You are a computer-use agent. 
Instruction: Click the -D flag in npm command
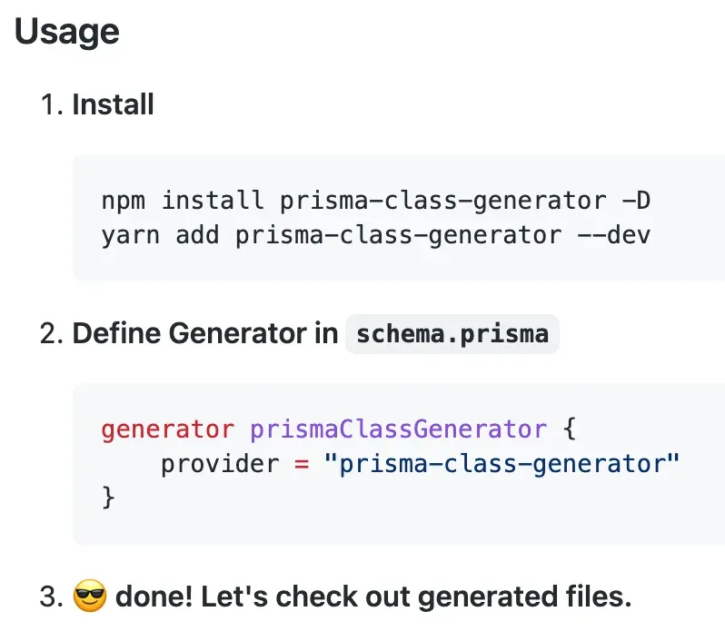point(636,201)
